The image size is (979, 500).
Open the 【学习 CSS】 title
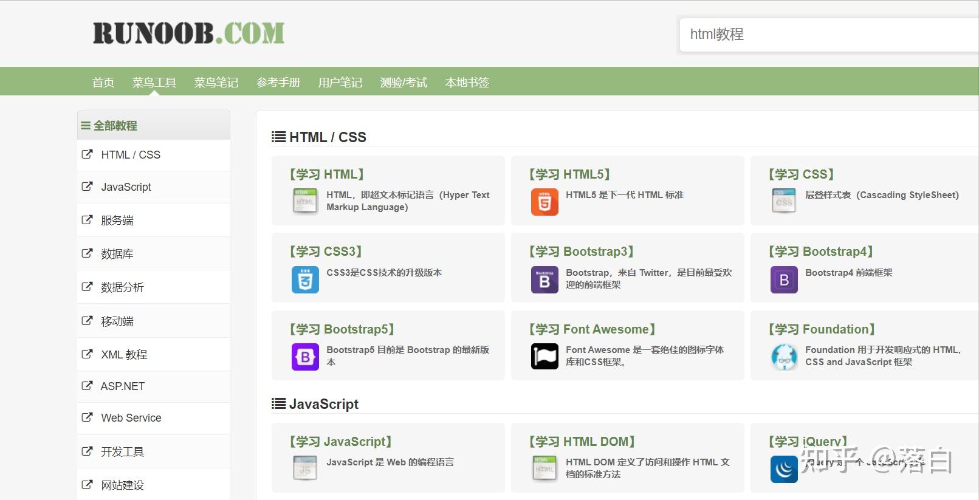(802, 174)
